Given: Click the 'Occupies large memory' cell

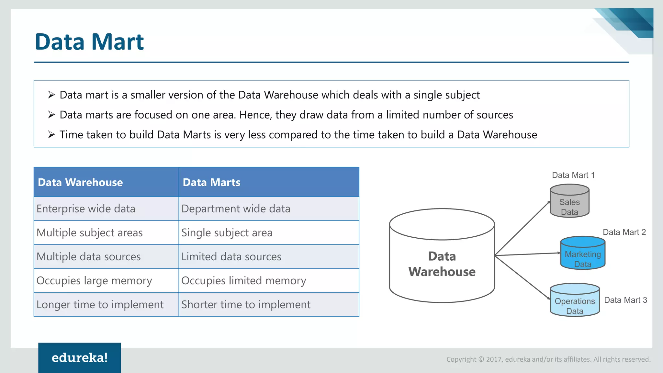Looking at the screenshot, I should (x=106, y=280).
